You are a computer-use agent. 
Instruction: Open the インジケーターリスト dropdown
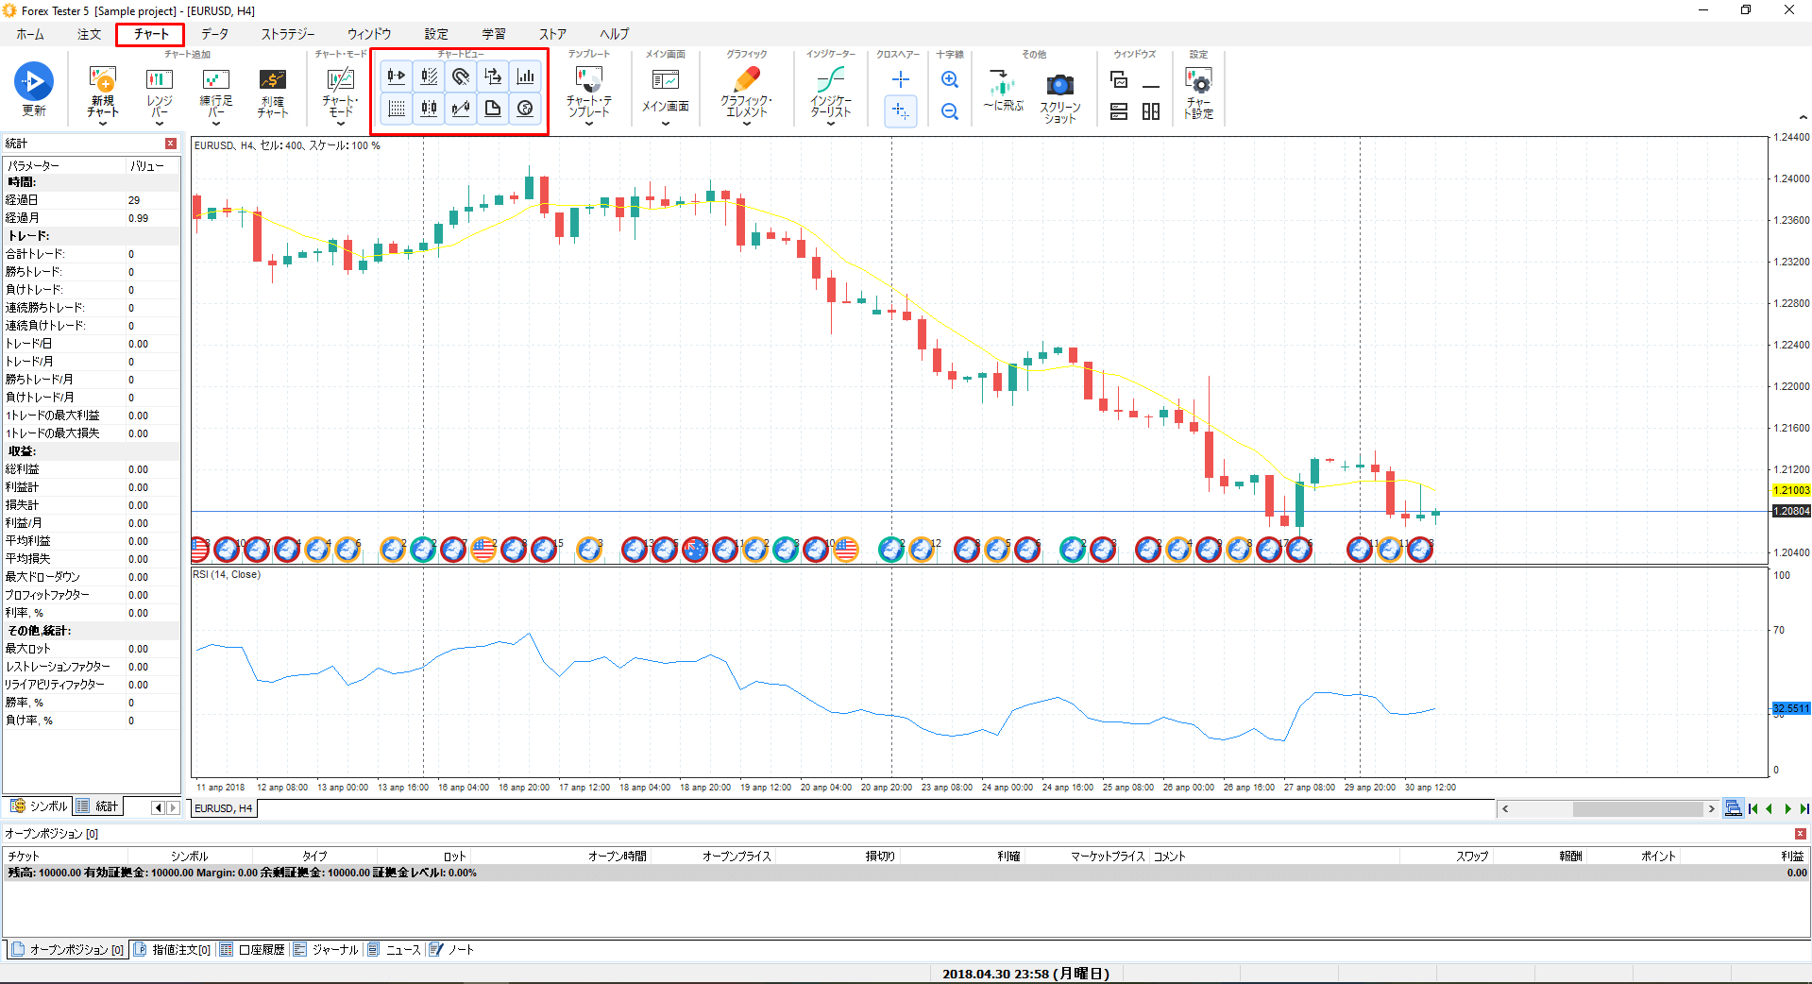pos(831,124)
